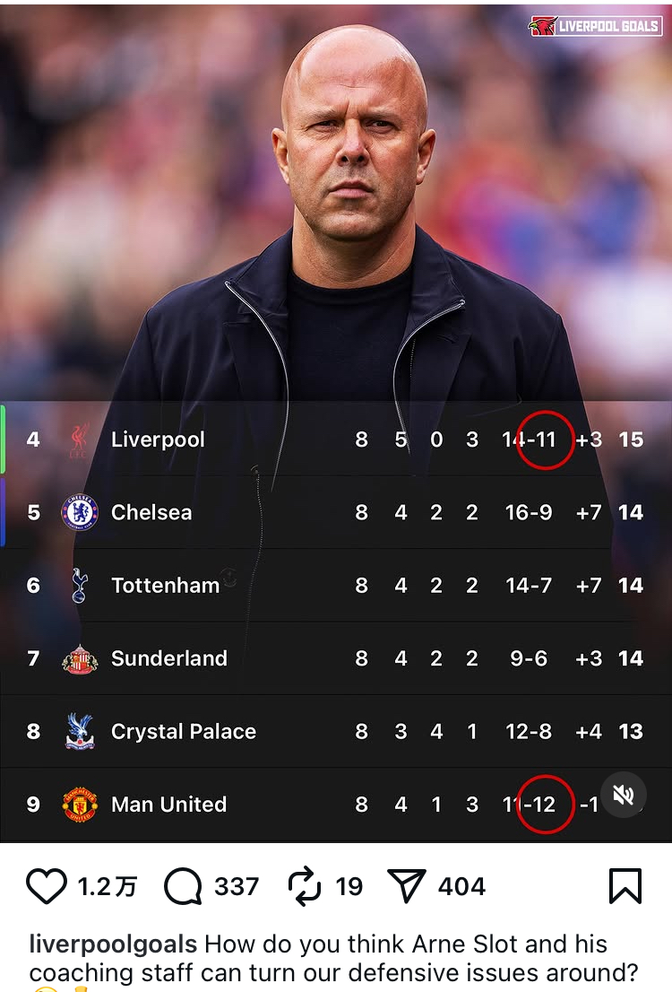Image resolution: width=672 pixels, height=992 pixels.
Task: Tap the 404 shares count
Action: [461, 887]
